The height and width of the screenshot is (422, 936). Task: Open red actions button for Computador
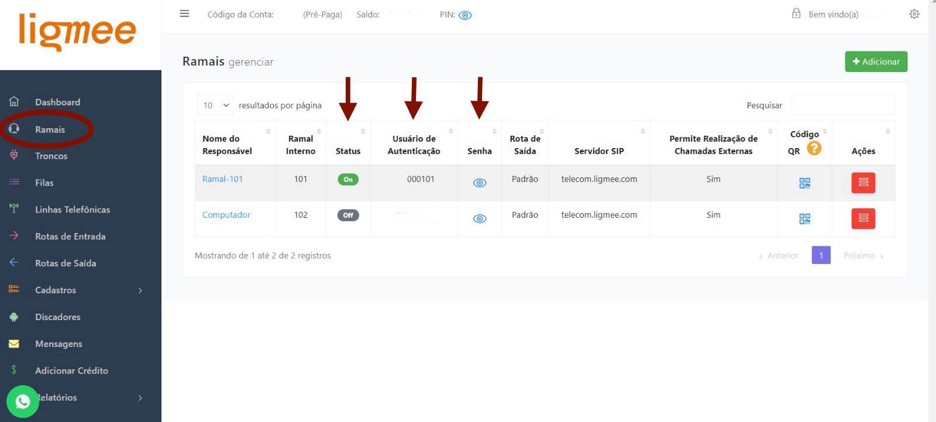(x=863, y=218)
